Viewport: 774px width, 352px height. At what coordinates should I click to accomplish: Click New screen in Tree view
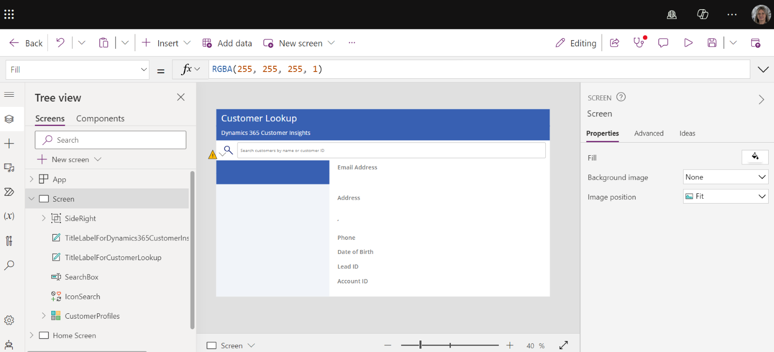click(x=70, y=160)
